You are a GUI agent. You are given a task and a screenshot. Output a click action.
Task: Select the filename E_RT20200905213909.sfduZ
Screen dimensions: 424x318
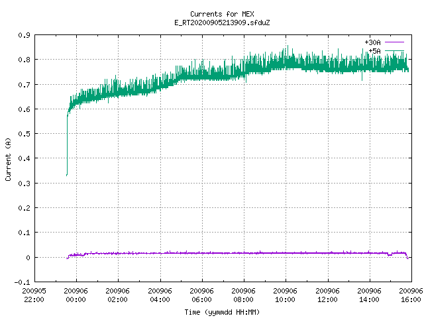click(222, 23)
